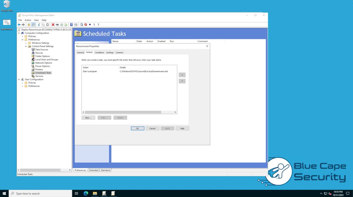Click the taskbar search box

coord(40,193)
